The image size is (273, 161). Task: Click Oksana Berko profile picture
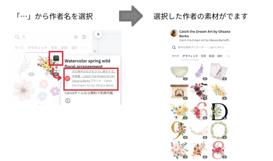[x=174, y=33]
